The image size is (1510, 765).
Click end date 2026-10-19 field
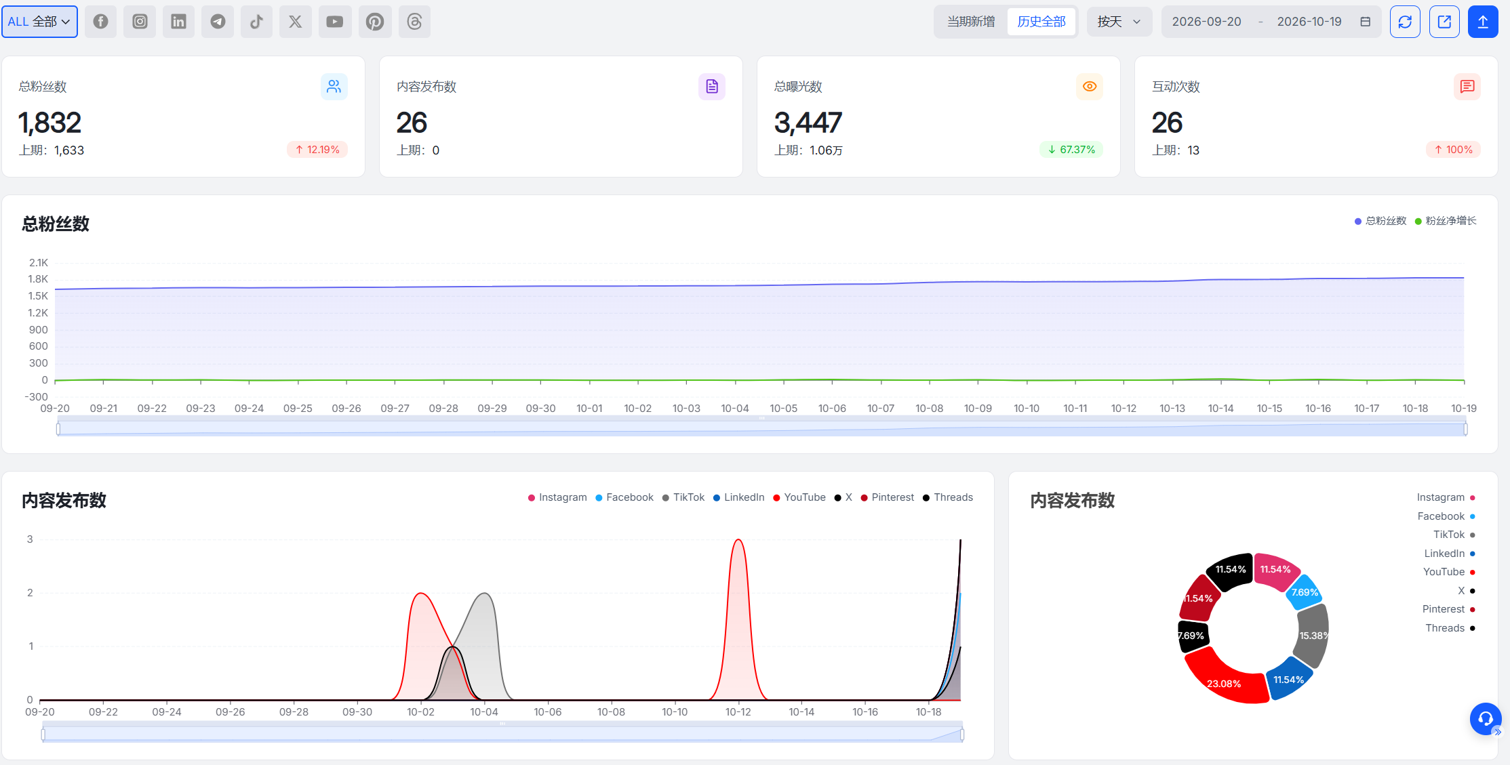pos(1309,22)
